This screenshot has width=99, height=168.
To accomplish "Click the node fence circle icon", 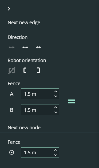I will (x=11, y=152).
